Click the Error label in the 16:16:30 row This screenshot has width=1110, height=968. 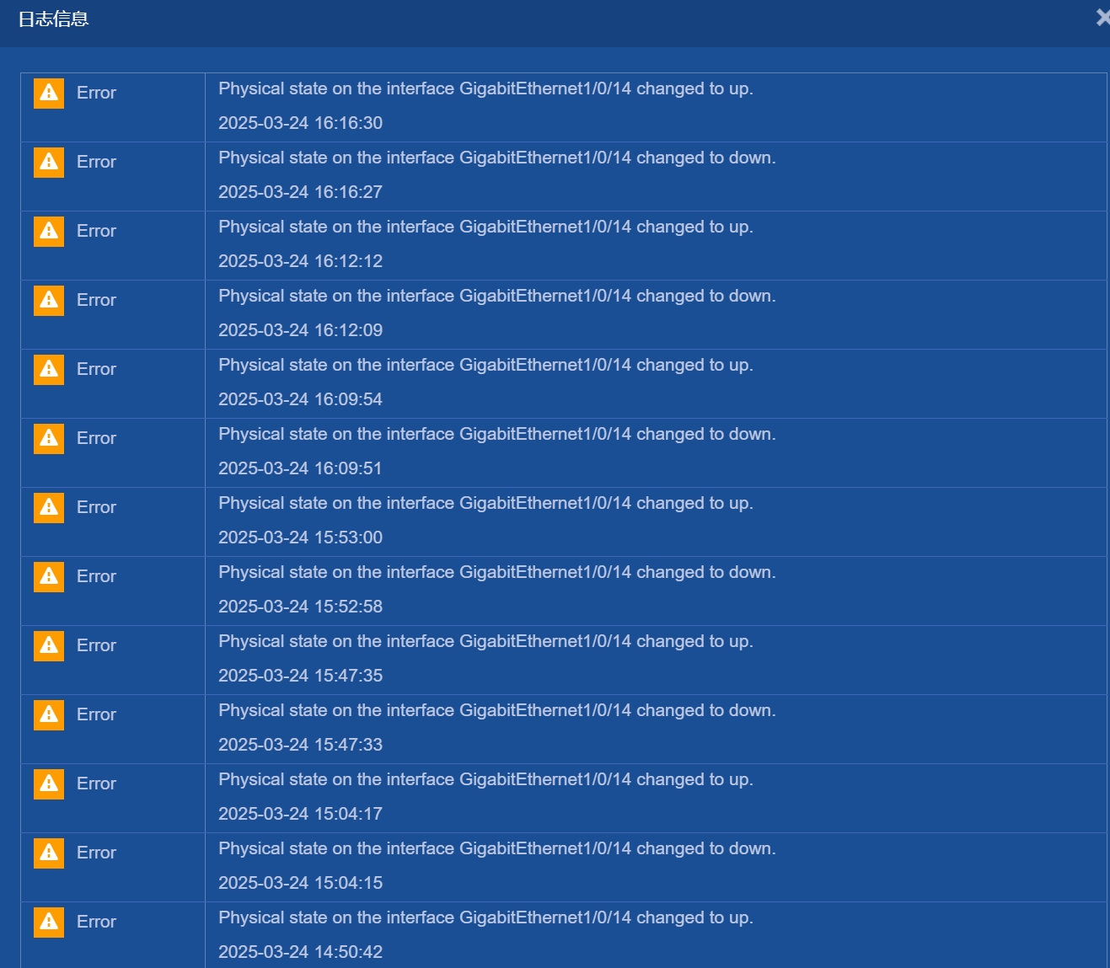coord(96,93)
